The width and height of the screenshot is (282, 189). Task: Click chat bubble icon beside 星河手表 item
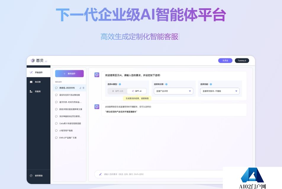tap(56, 102)
